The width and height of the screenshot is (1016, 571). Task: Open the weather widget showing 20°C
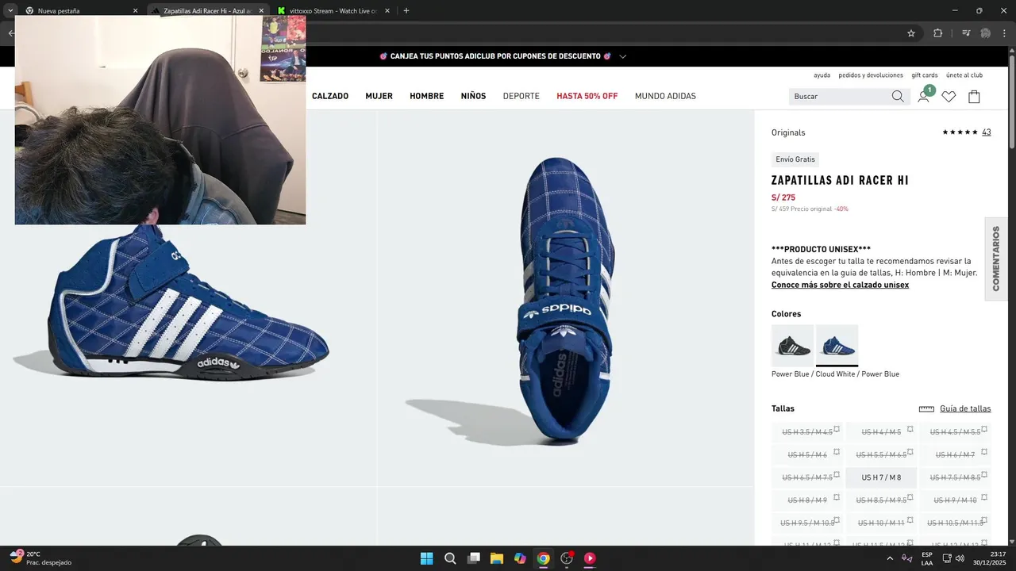(41, 558)
